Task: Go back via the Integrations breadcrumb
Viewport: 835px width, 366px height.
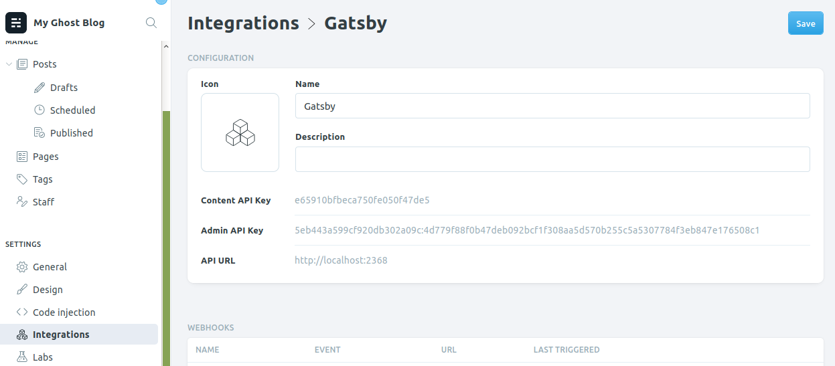Action: click(243, 23)
